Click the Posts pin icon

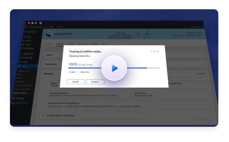24,37
